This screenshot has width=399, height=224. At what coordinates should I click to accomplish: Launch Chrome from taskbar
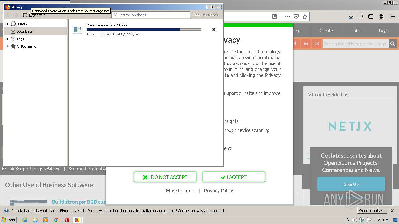point(56,220)
